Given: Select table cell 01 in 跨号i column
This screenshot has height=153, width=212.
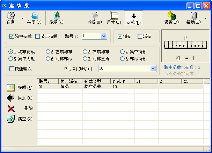Looking at the screenshot, I should point(48,87).
